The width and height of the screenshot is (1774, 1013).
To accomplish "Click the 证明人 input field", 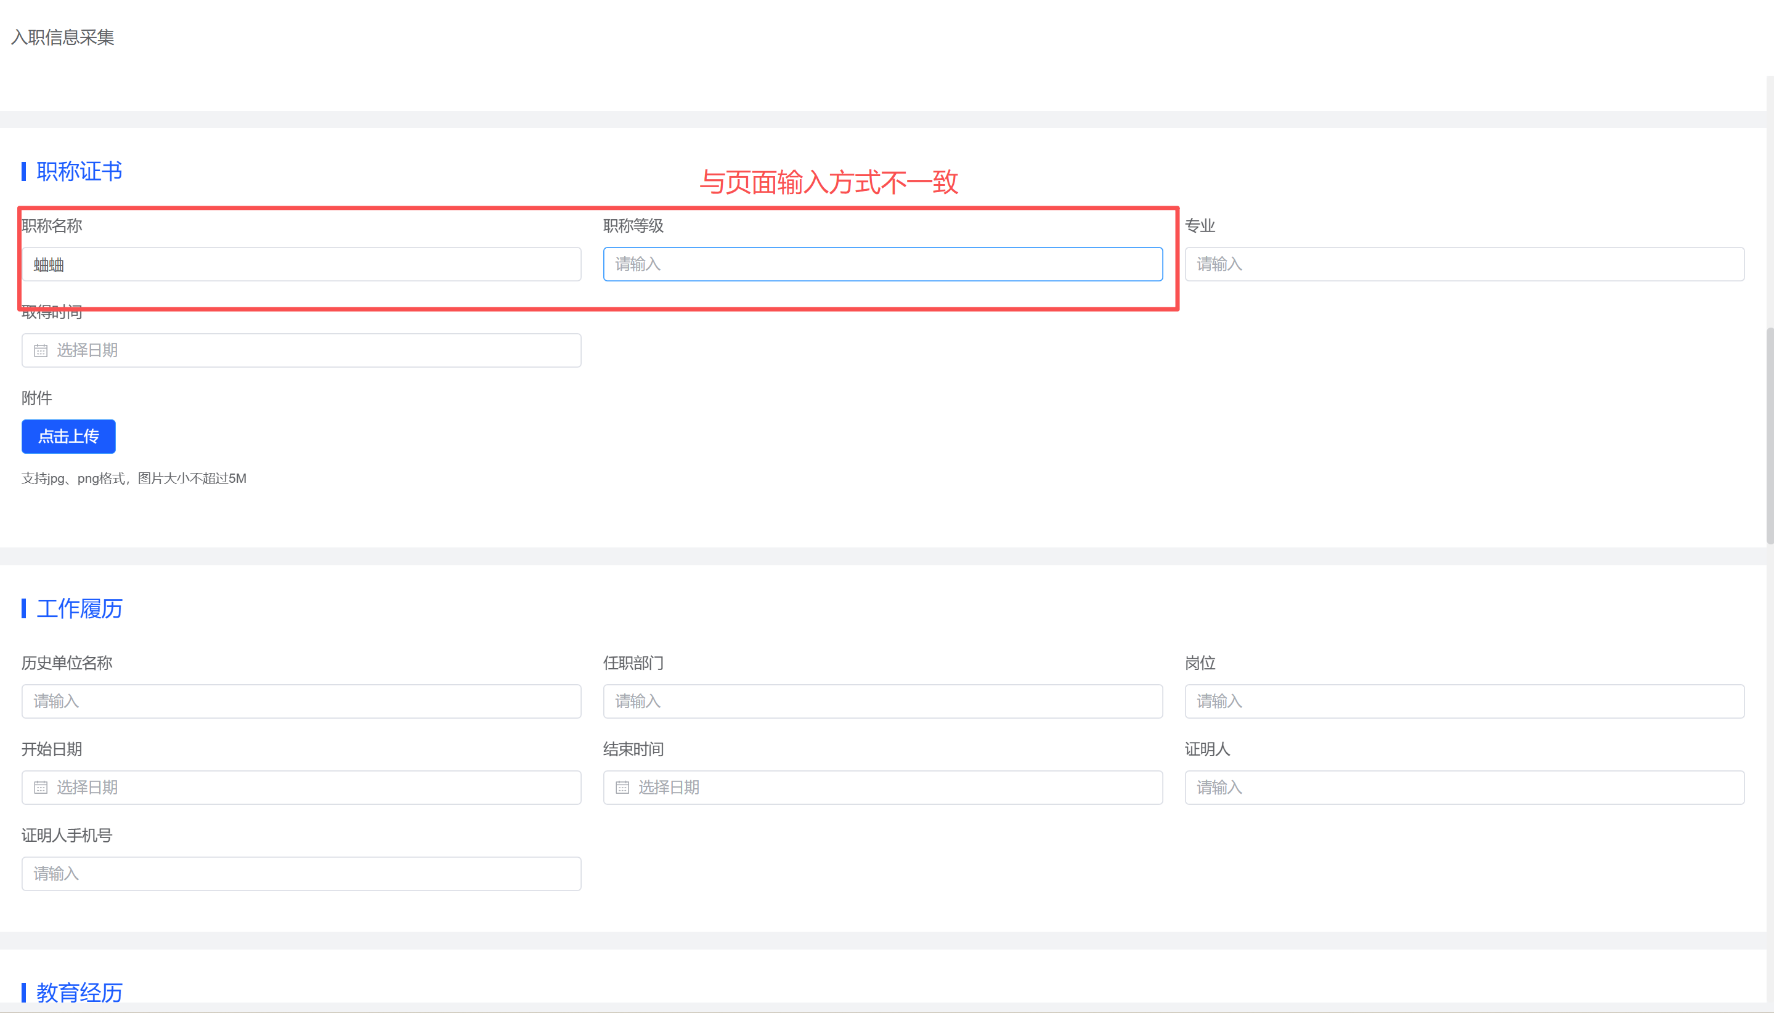I will (x=1464, y=788).
